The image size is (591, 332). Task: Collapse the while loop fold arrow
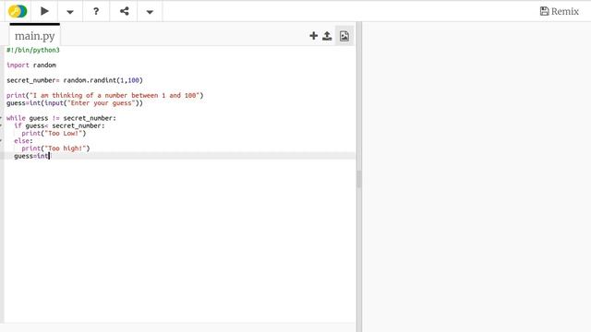[1, 118]
